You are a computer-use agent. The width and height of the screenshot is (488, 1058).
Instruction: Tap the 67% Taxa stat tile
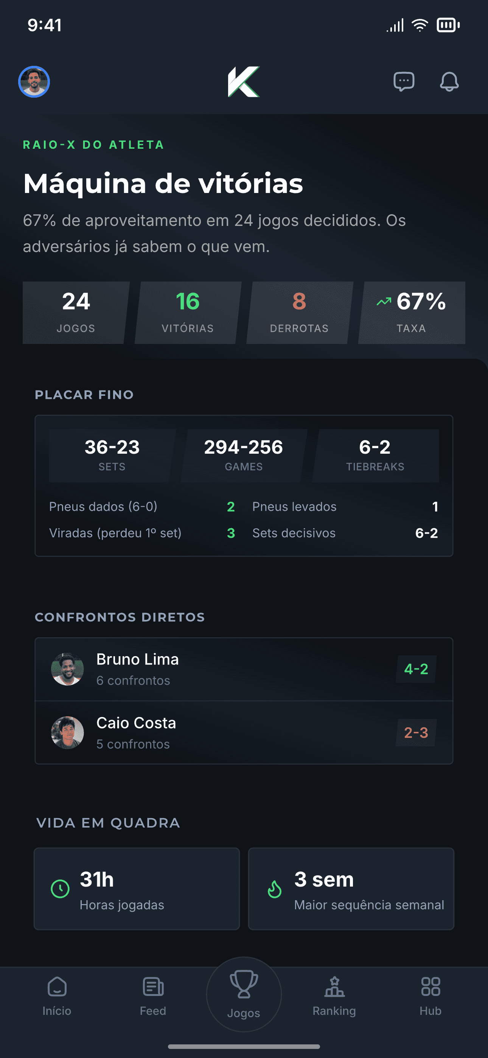412,313
